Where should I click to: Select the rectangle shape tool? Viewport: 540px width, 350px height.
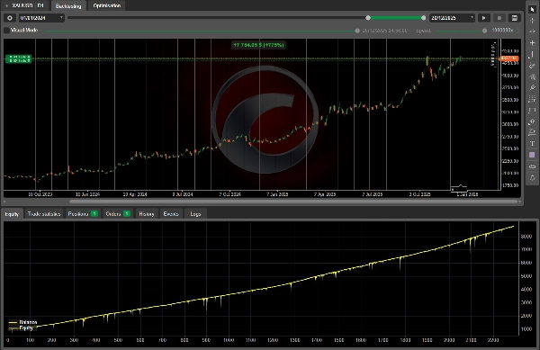[x=532, y=111]
